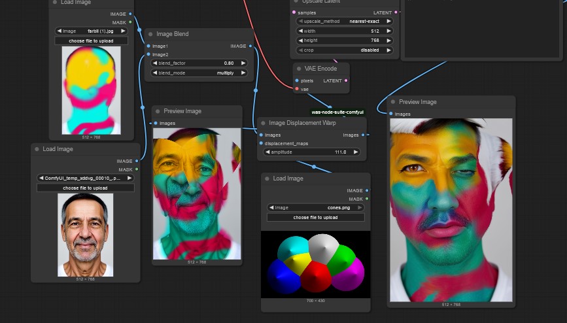The image size is (567, 323).
Task: Open the ComfyUI_temp_xddvg image selector
Action: click(85, 178)
